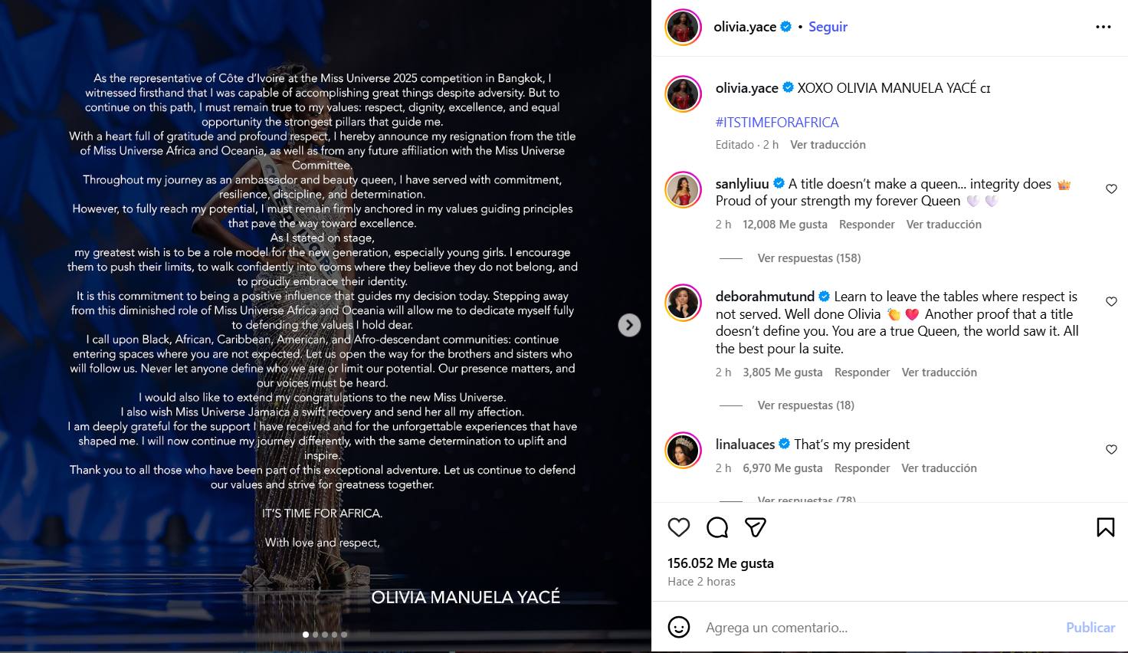1128x653 pixels.
Task: Focus the Agrega un comentario field
Action: [x=878, y=628]
